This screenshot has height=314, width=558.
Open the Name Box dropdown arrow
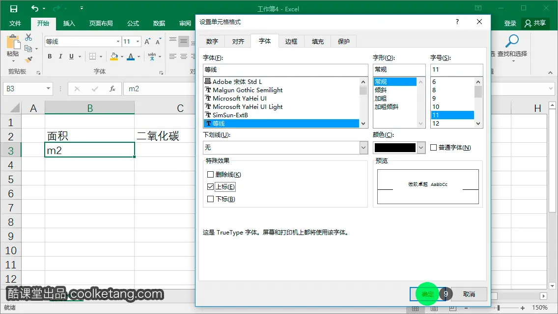(x=48, y=88)
